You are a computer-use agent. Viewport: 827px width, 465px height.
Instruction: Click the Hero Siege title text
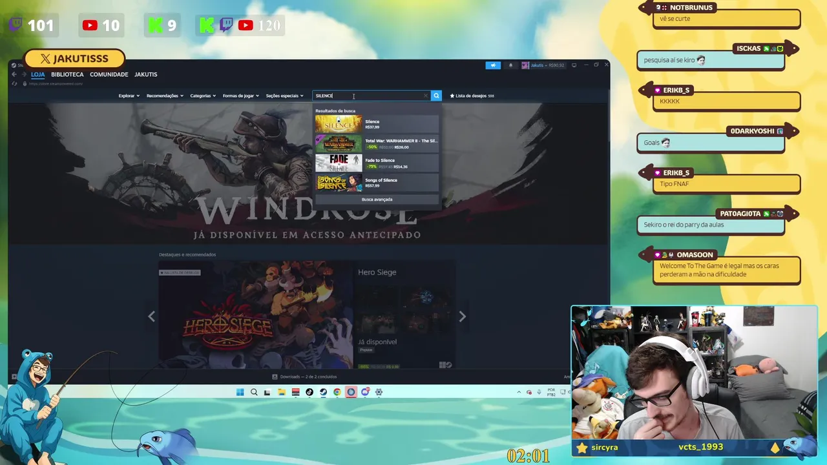(x=377, y=272)
